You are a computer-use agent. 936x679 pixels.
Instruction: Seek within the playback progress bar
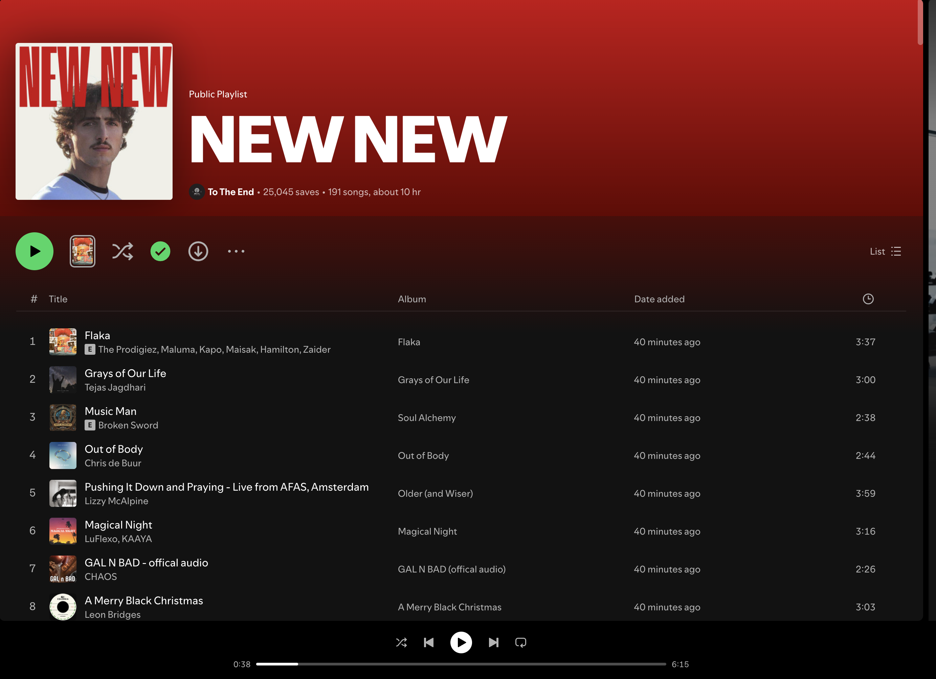click(461, 664)
